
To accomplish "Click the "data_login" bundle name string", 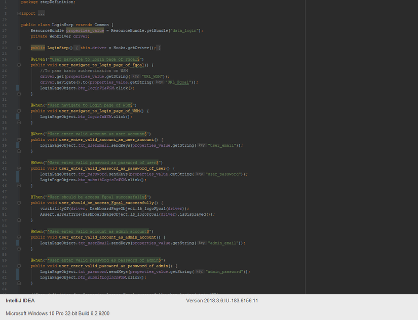I will pos(185,31).
